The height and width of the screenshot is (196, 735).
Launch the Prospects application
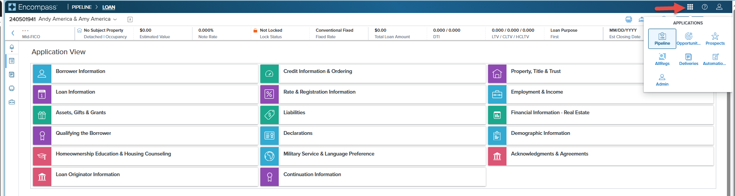click(715, 39)
